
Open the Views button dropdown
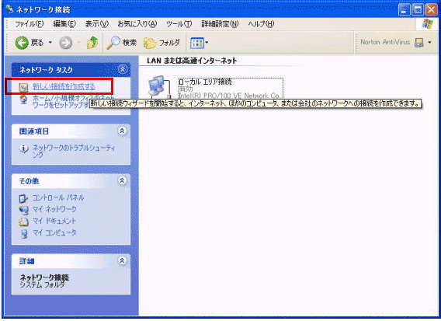coord(199,43)
